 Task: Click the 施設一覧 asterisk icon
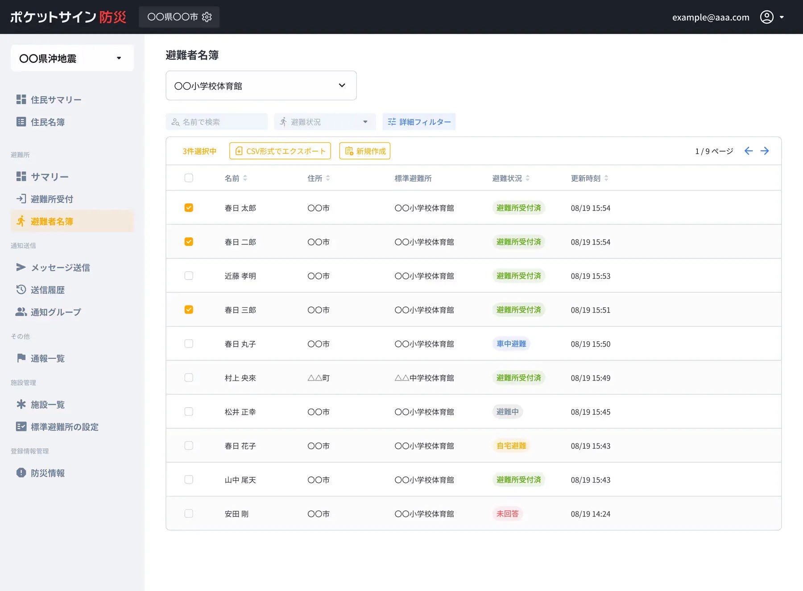point(21,404)
